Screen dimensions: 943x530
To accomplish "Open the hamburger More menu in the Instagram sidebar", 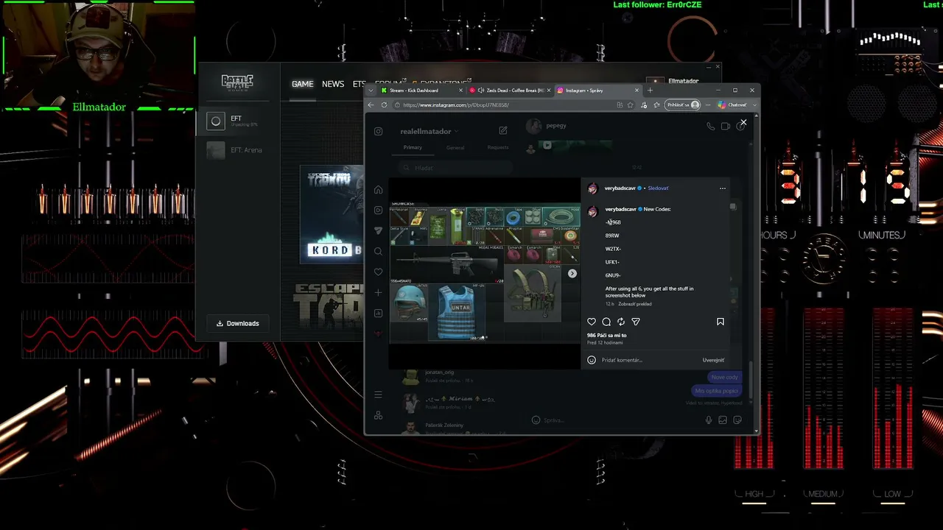I will pyautogui.click(x=378, y=395).
